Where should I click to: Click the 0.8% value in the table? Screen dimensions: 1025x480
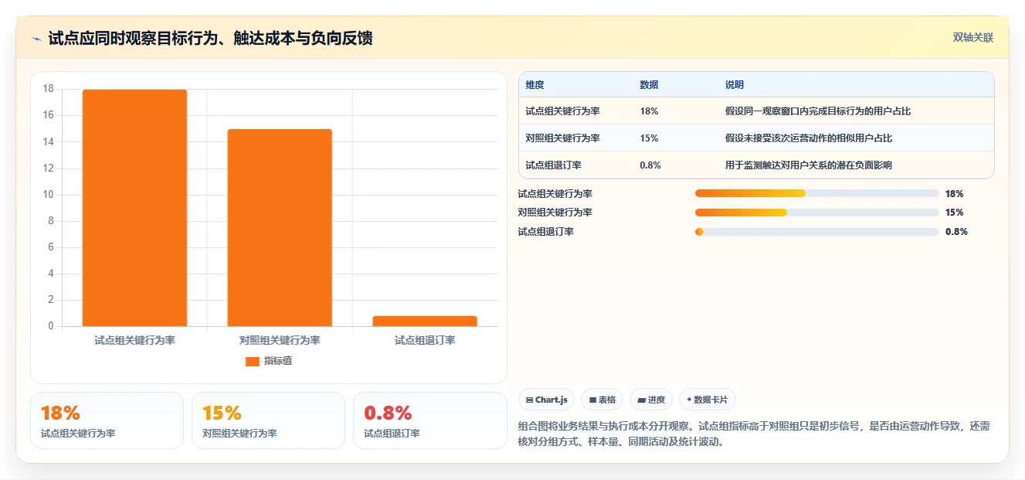[650, 165]
